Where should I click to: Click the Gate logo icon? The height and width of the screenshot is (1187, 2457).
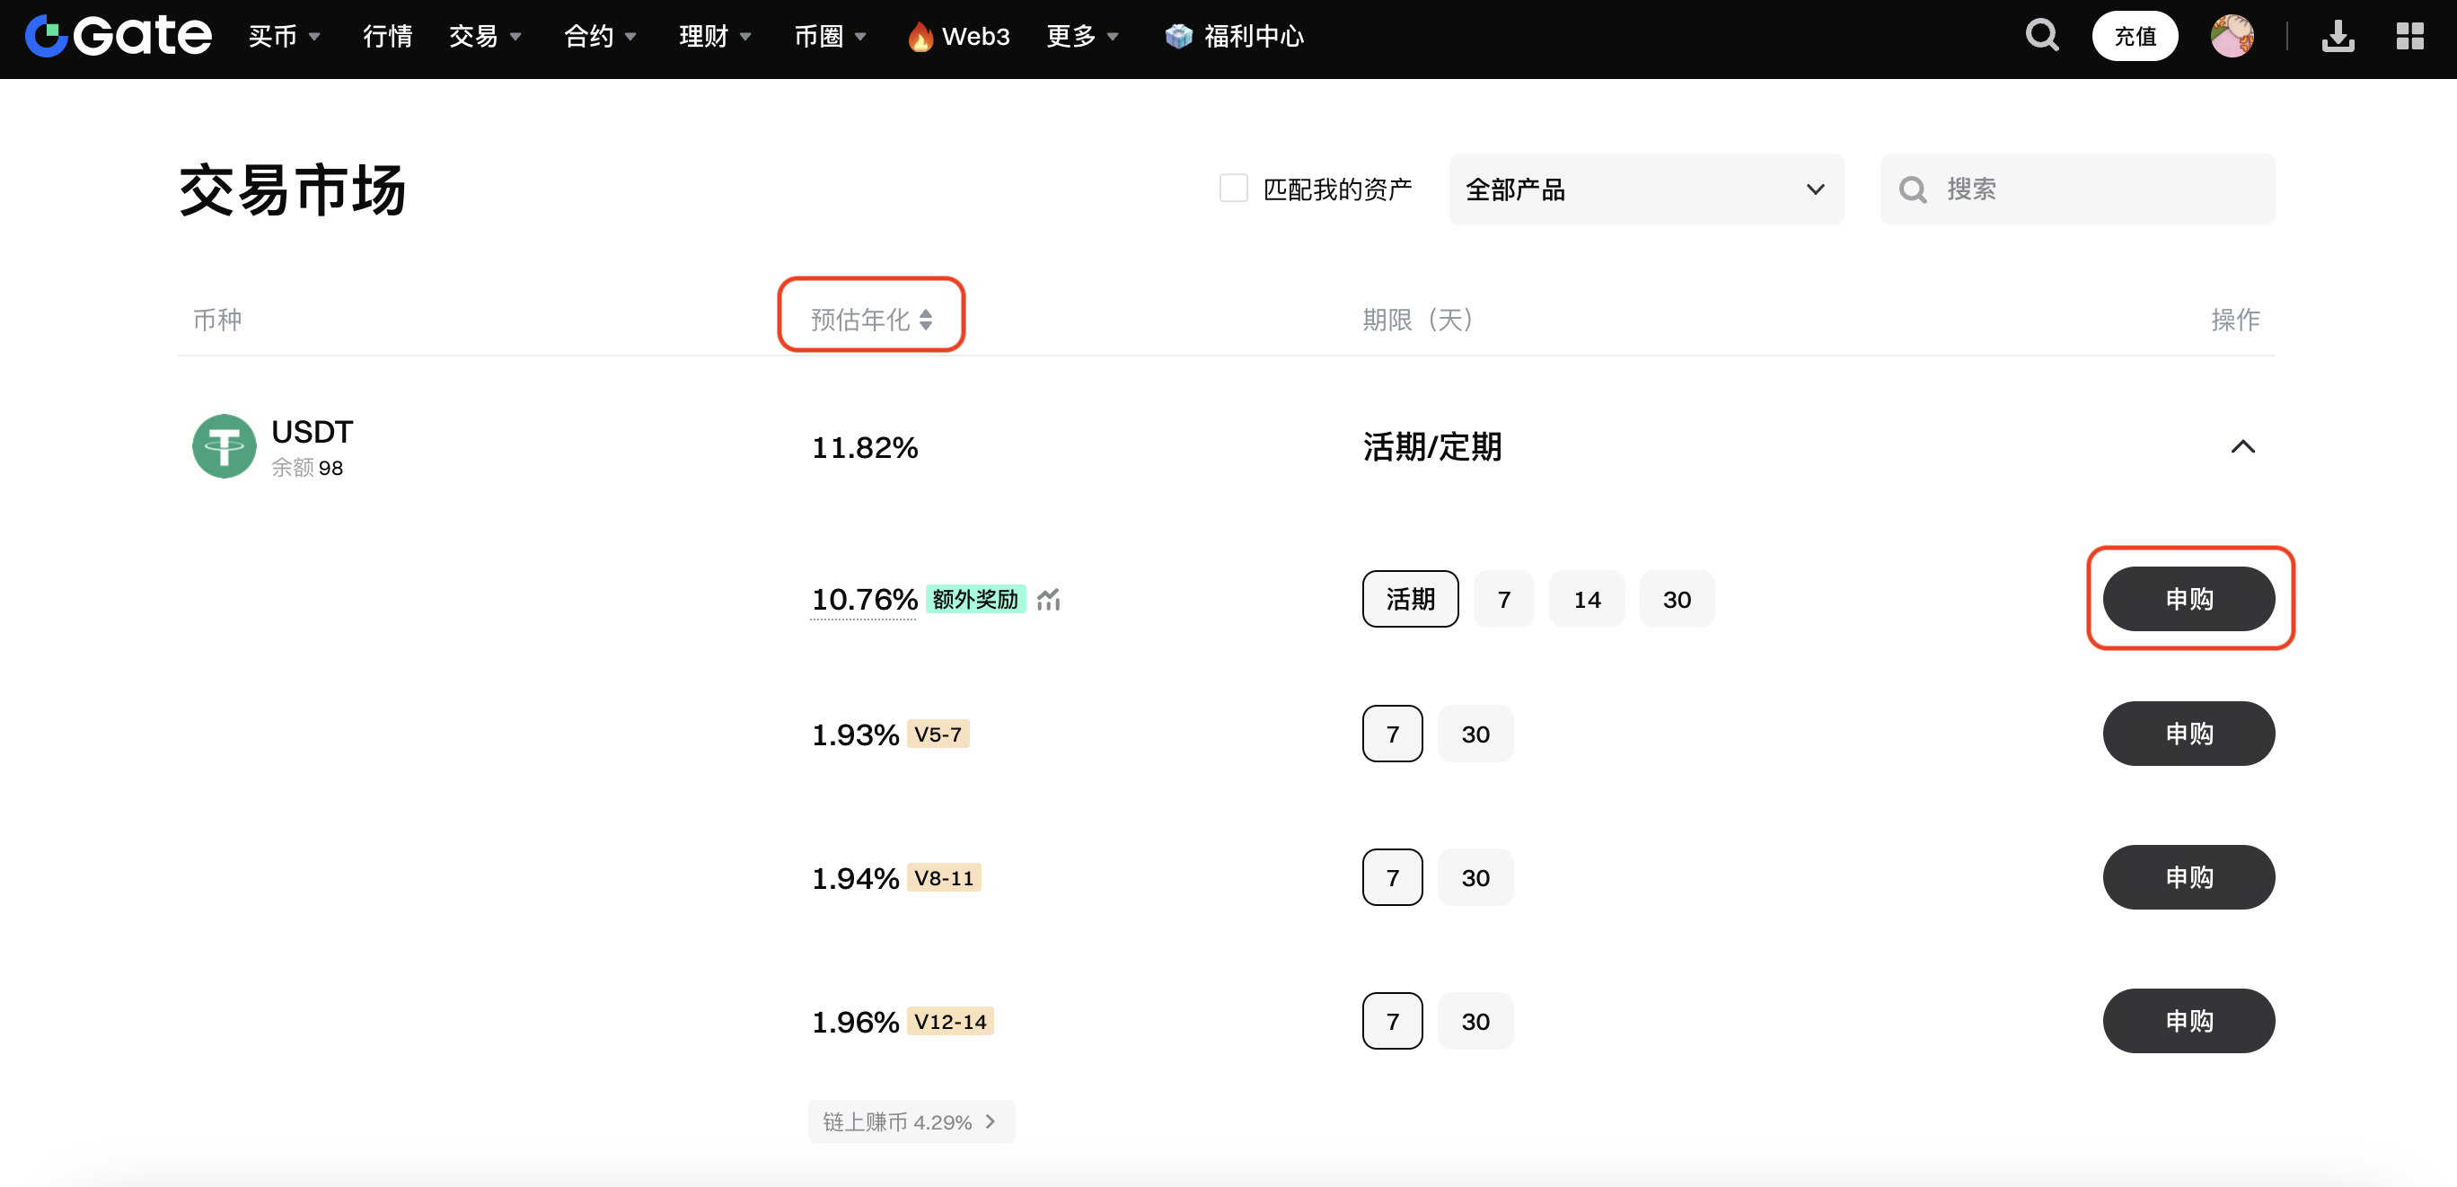point(46,36)
